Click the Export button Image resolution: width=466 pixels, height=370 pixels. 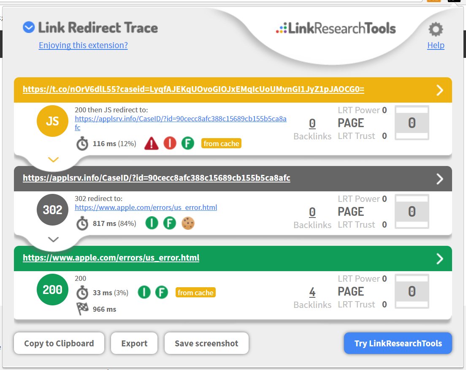[134, 343]
